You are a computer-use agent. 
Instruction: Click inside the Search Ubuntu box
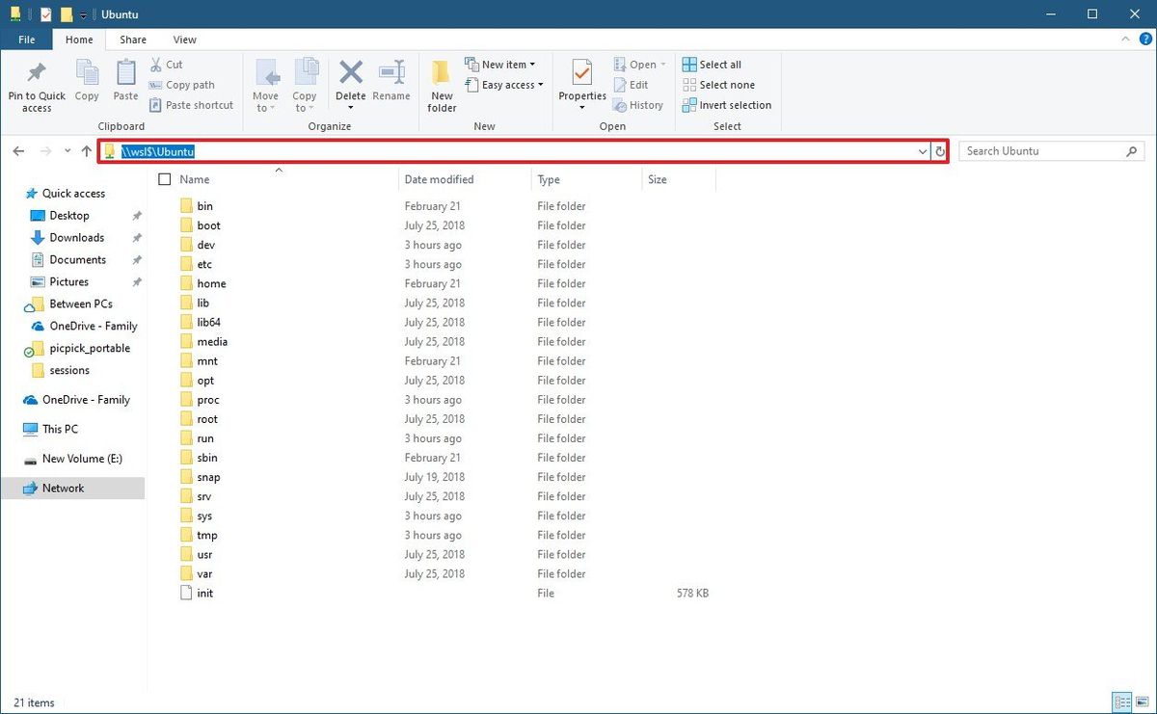[1041, 150]
